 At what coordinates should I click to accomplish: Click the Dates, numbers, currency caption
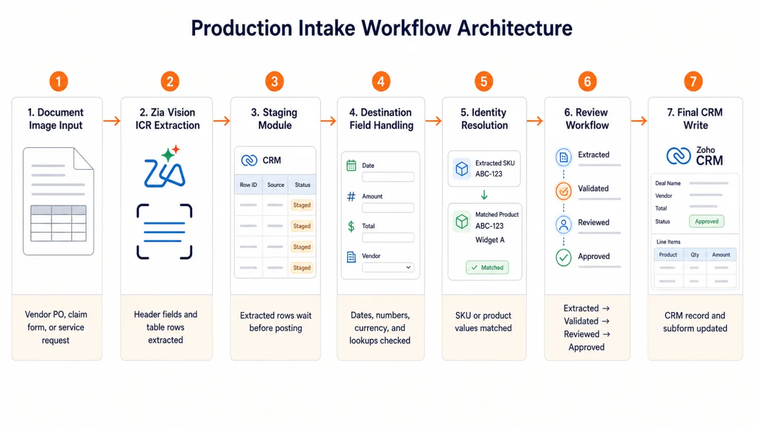(x=380, y=328)
